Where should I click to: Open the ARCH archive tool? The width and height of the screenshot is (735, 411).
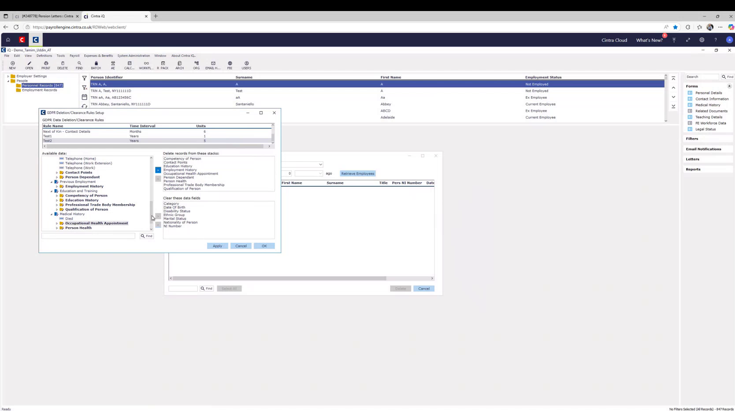pyautogui.click(x=180, y=65)
